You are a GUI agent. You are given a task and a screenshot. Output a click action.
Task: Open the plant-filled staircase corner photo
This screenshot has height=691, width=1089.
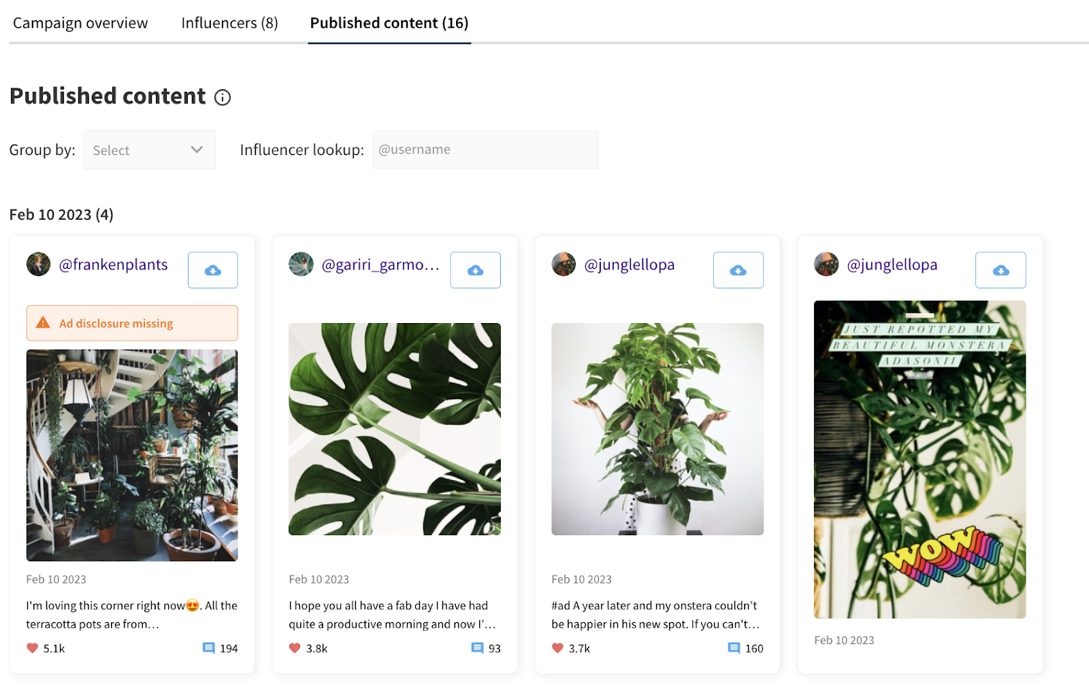click(x=132, y=455)
